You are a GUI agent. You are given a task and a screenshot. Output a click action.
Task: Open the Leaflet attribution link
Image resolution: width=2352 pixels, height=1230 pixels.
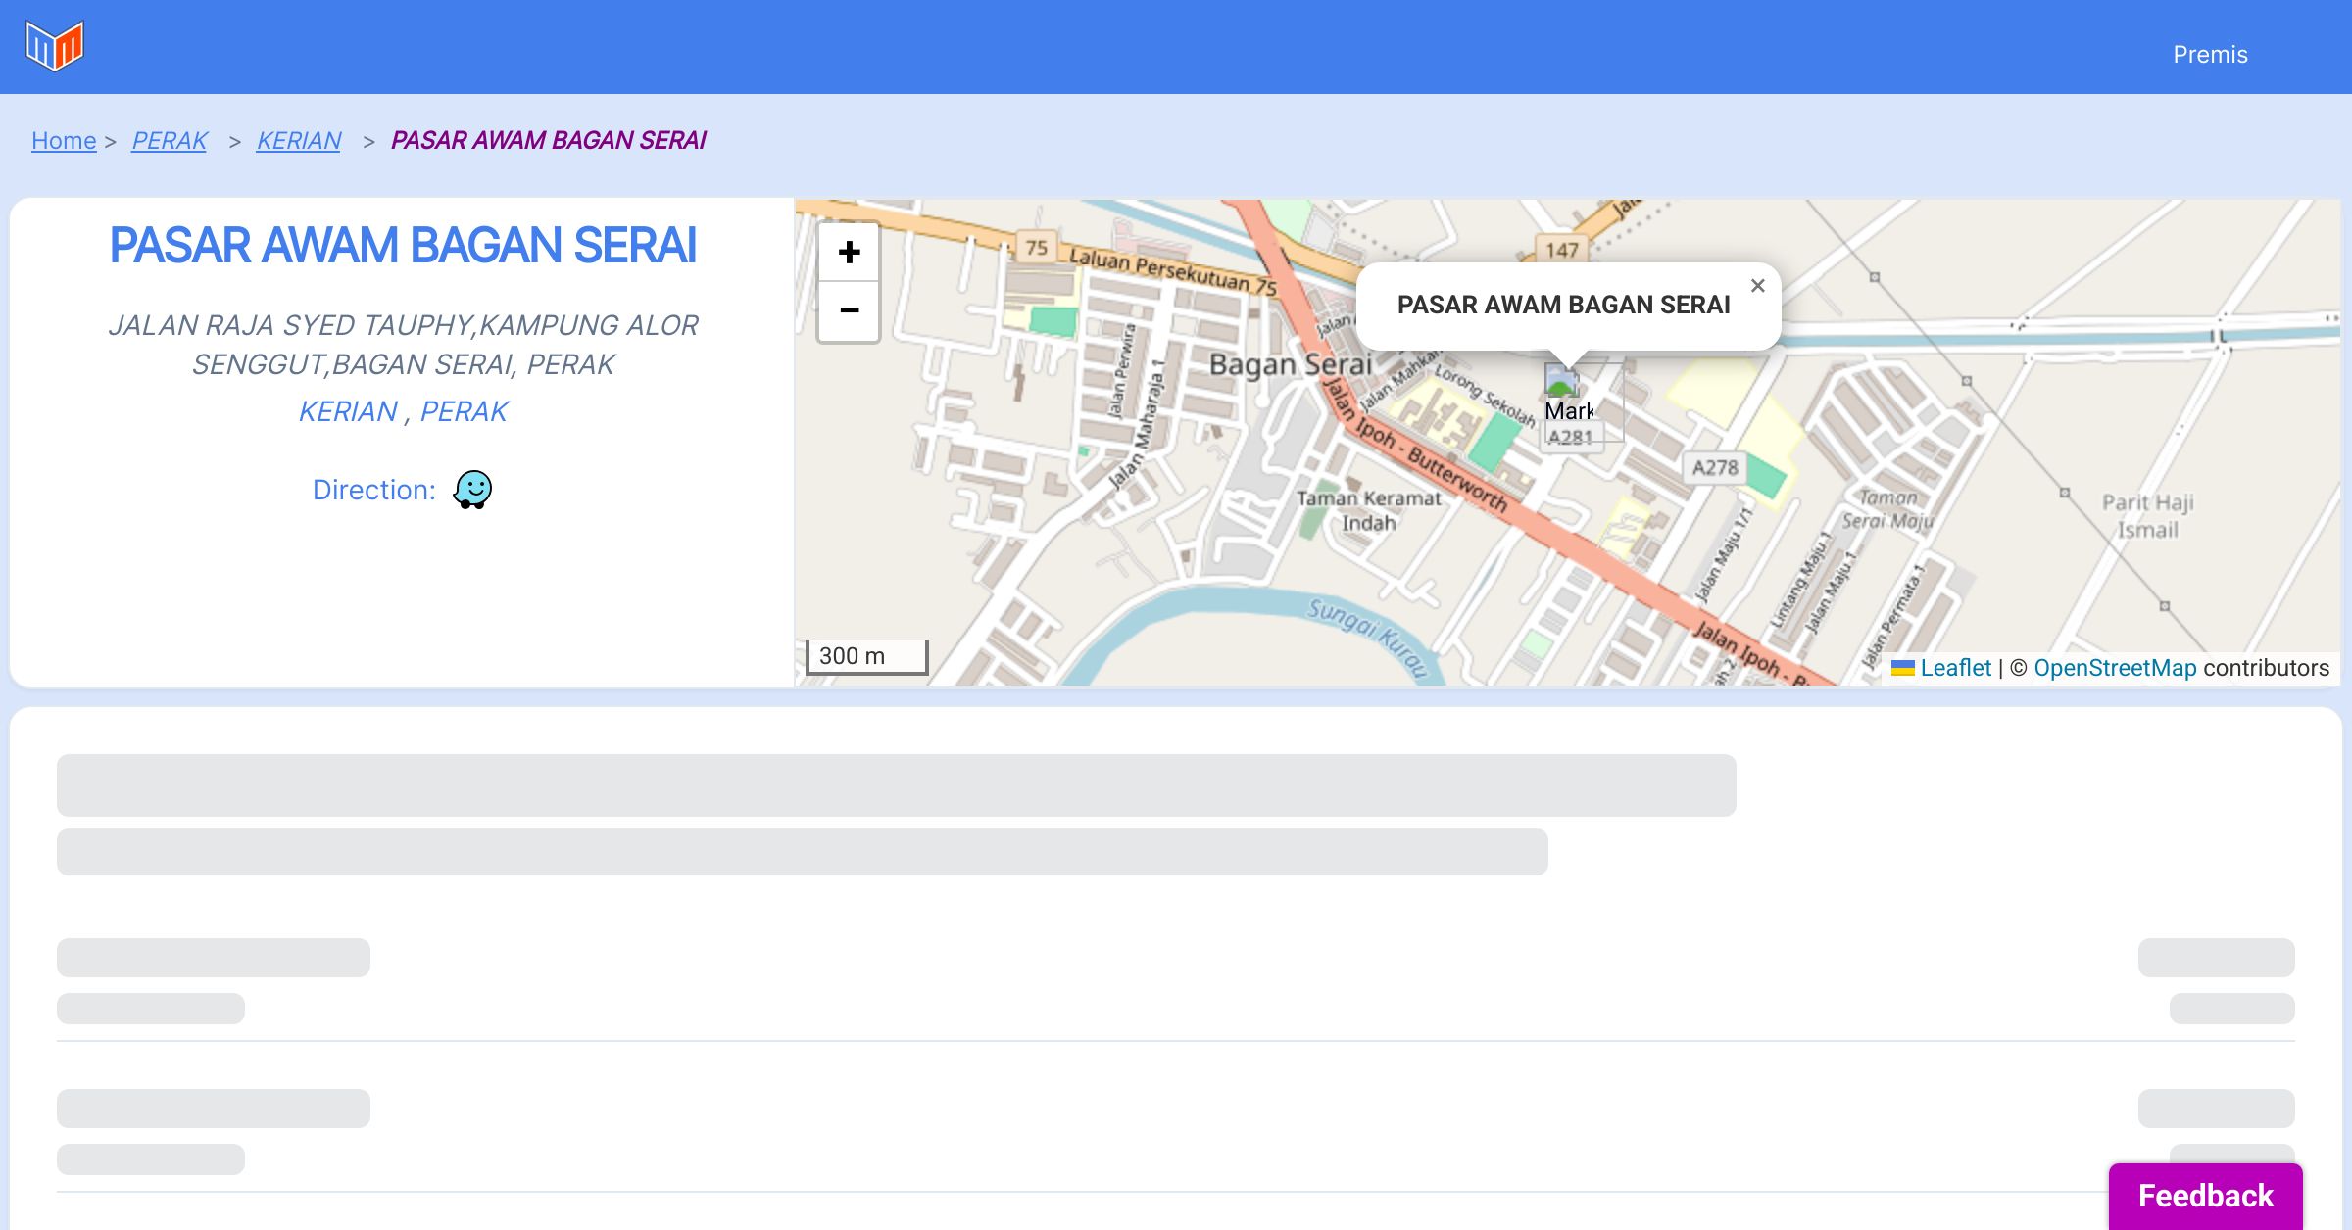[1955, 668]
